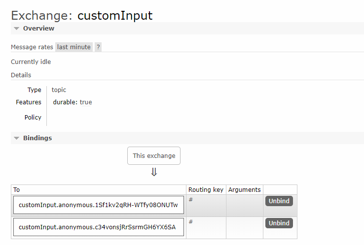Click the "Currently idle" status text

(31, 62)
